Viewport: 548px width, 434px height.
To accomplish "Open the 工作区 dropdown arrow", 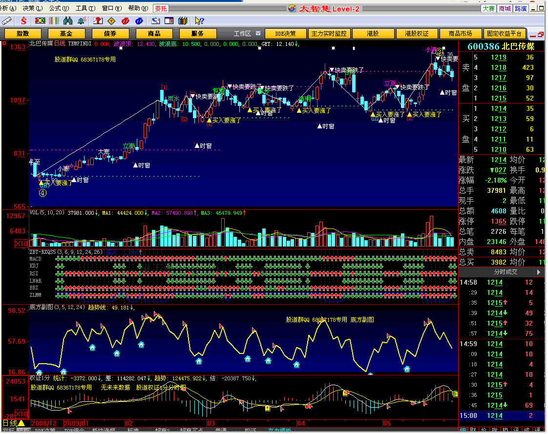I will (x=258, y=34).
